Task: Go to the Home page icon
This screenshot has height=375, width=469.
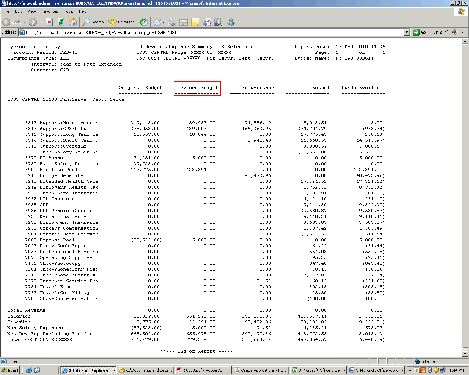Action: [x=73, y=22]
